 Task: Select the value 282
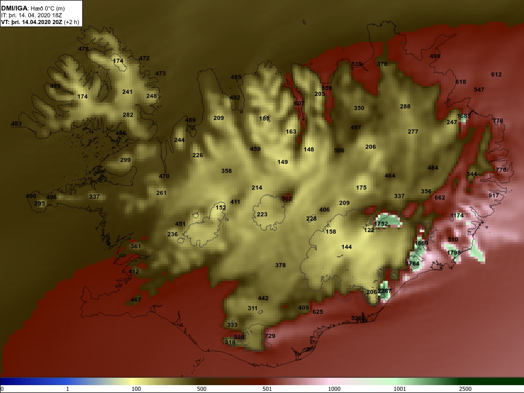pyautogui.click(x=128, y=115)
